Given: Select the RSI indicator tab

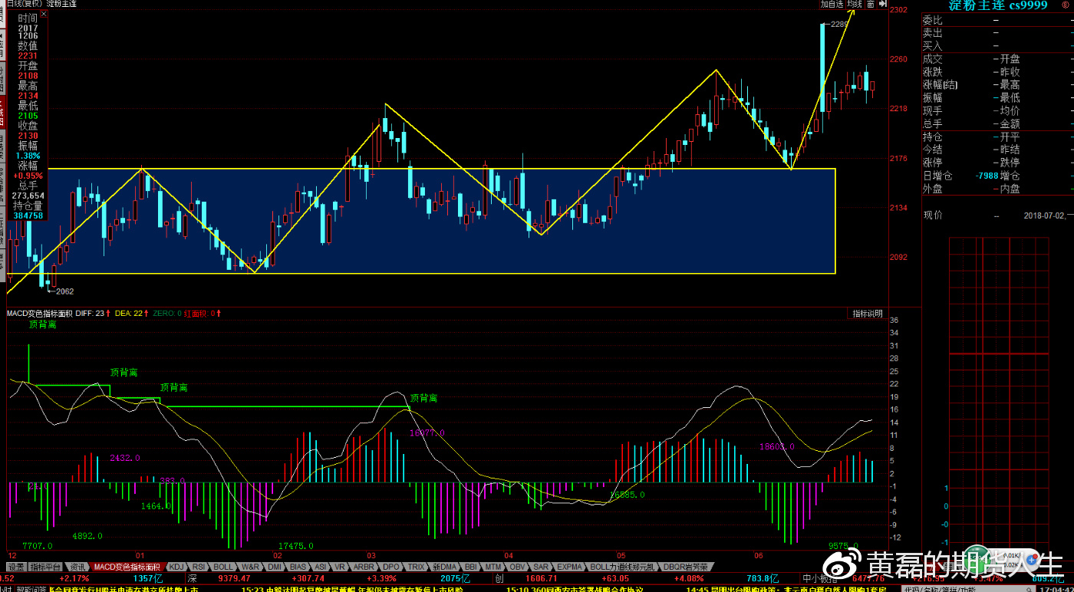Looking at the screenshot, I should 199,567.
